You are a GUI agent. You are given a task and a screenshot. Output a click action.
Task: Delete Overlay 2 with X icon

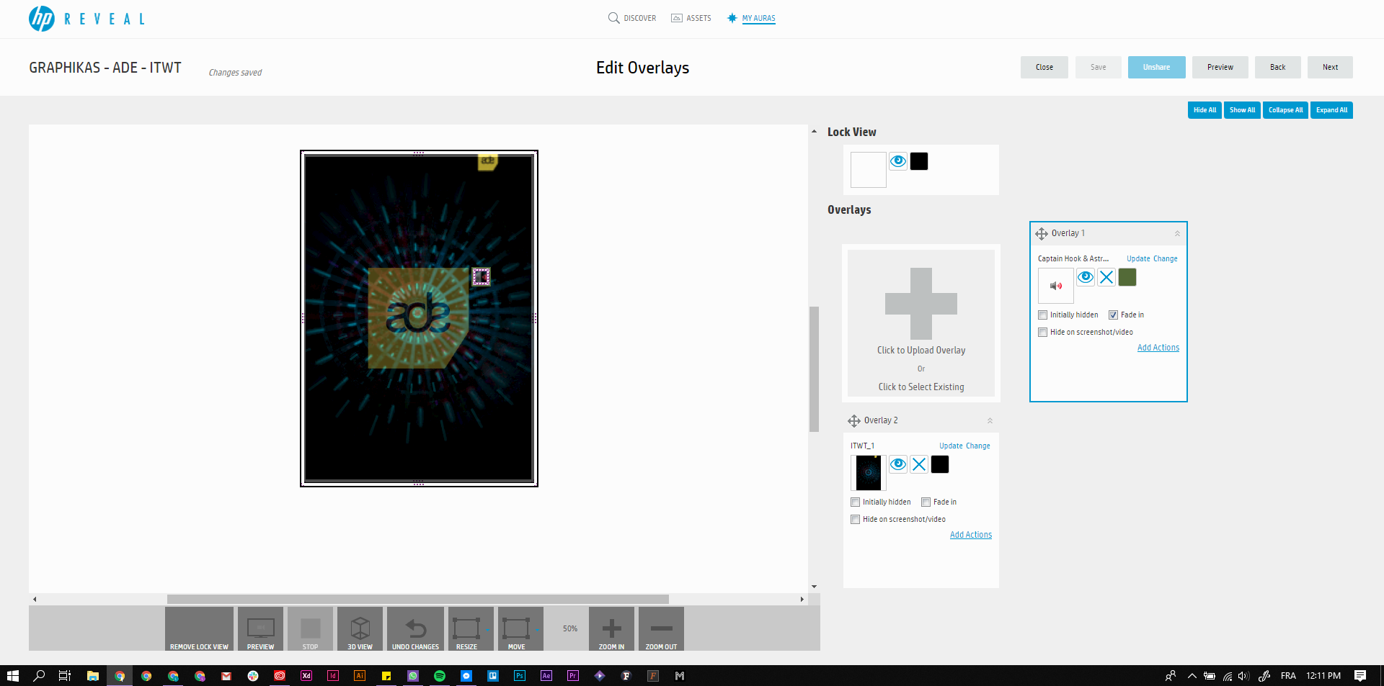(x=919, y=464)
